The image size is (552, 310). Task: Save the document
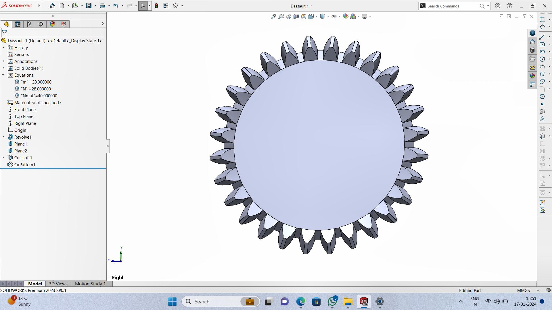(89, 6)
